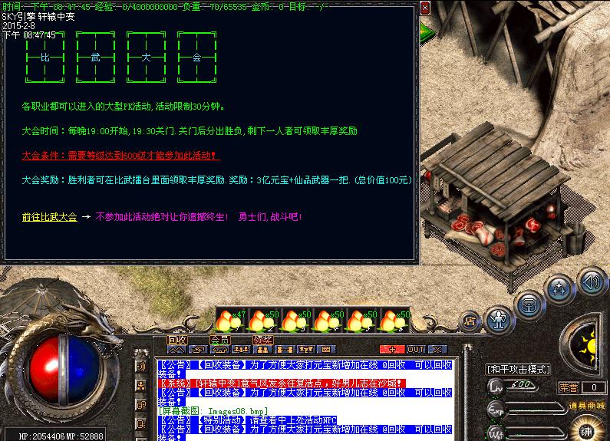Click the X button beside OUT
This screenshot has width=610, height=441.
[x=437, y=350]
